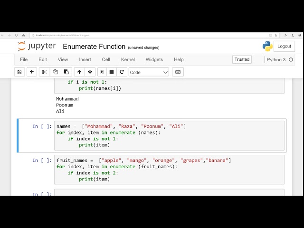Go back in the browser
Image resolution: width=304 pixels, height=228 pixels.
(x=2, y=35)
